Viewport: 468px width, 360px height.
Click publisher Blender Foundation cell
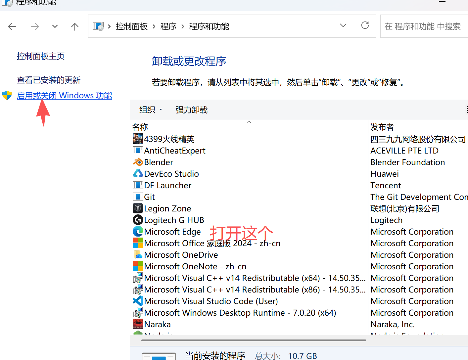(x=408, y=162)
